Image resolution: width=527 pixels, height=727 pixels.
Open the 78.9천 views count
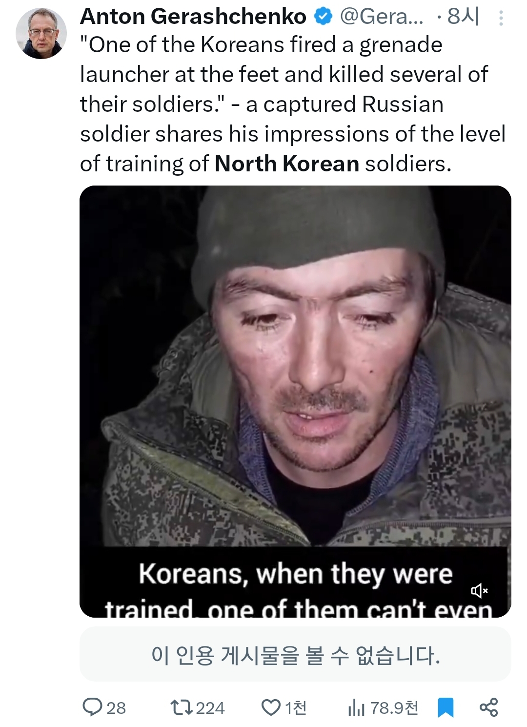pos(394,707)
